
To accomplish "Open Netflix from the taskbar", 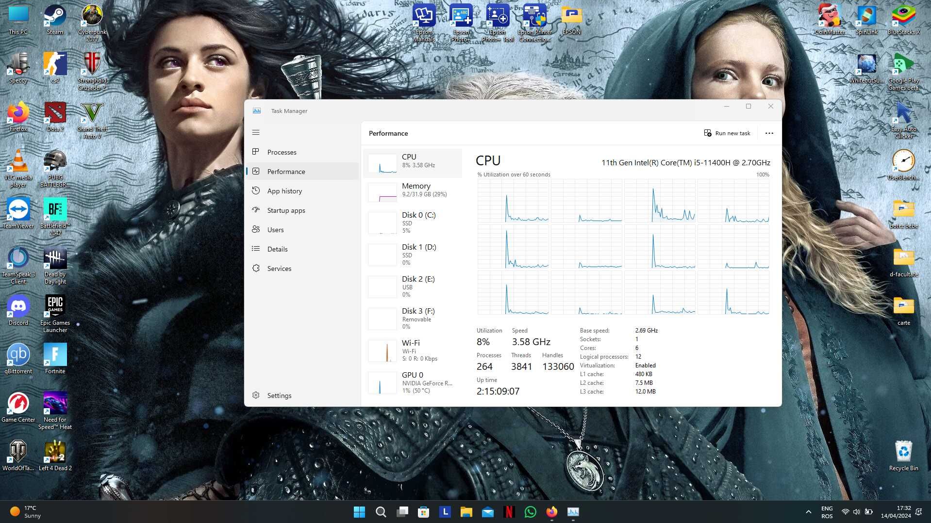I will pos(509,512).
